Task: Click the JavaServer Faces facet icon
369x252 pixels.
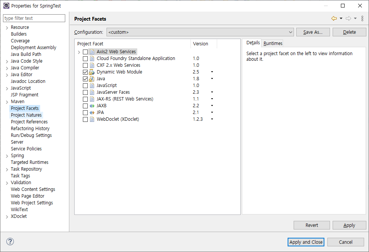Action: coord(92,92)
